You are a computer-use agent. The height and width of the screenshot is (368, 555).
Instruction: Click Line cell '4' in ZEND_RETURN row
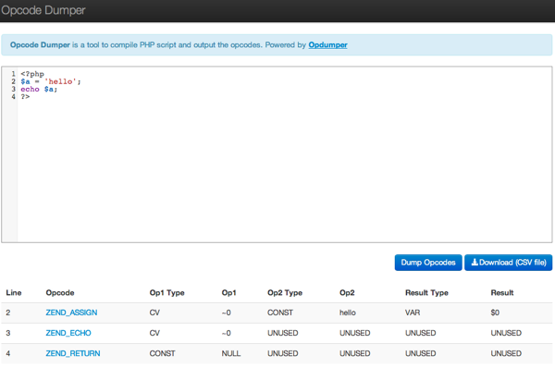tap(7, 353)
